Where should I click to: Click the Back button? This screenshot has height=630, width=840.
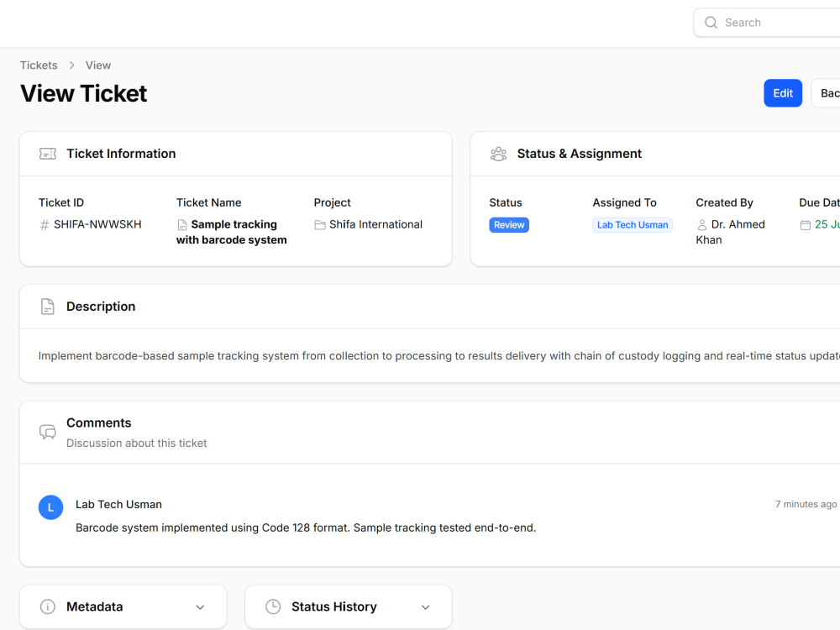[827, 93]
